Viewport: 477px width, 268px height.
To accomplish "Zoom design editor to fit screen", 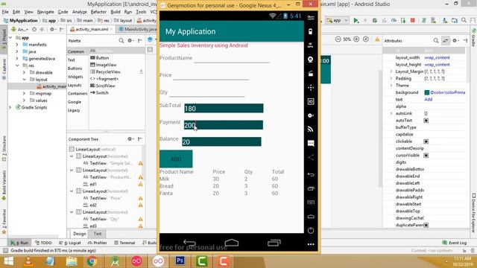I will tap(366, 39).
